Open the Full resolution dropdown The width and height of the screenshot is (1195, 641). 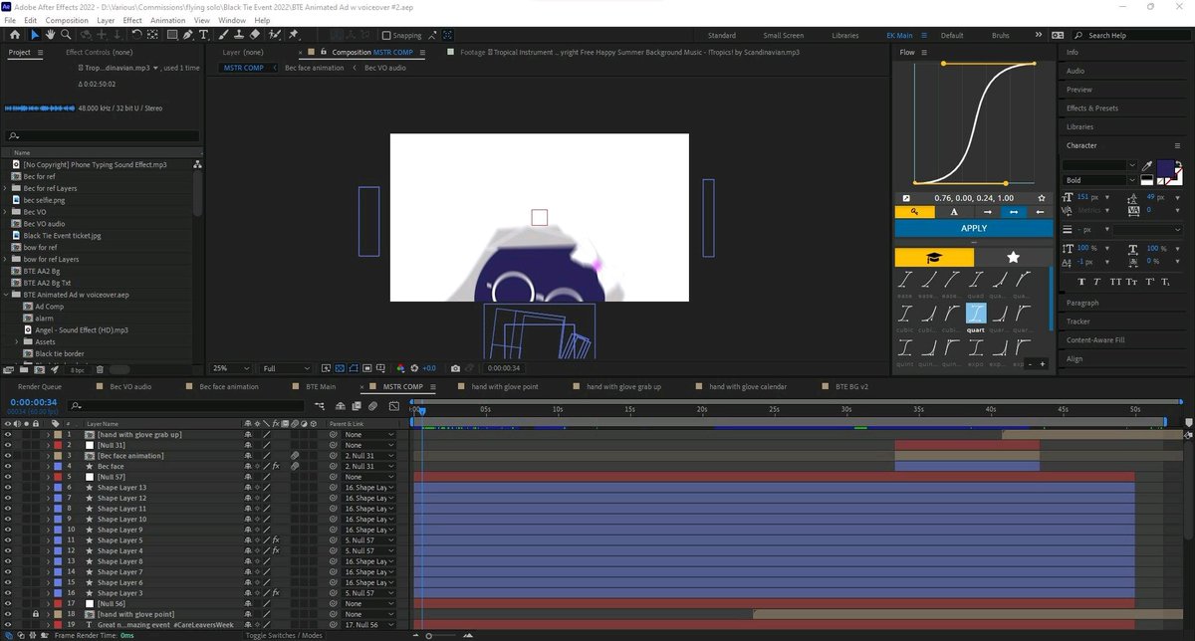[284, 368]
